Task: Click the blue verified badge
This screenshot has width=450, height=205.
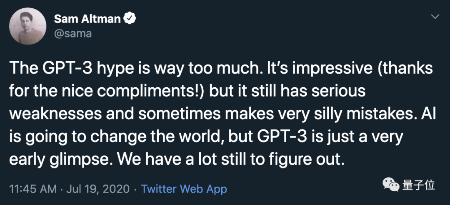Action: click(x=131, y=18)
